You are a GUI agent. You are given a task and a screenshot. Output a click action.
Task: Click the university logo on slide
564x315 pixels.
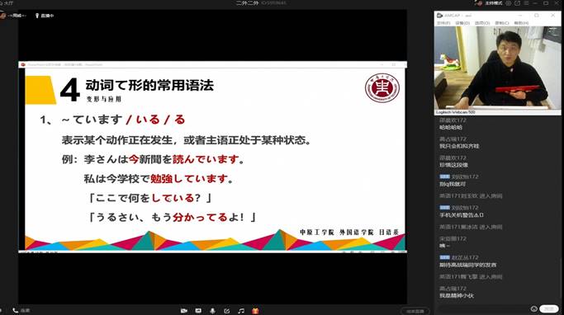point(382,88)
